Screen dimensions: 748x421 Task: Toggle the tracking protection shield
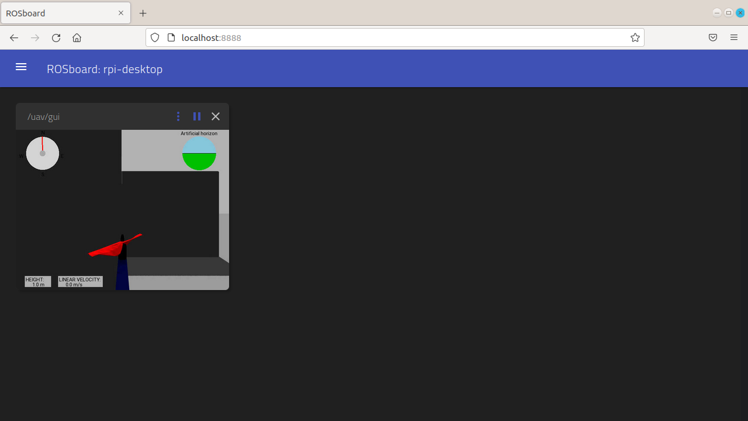pos(154,37)
